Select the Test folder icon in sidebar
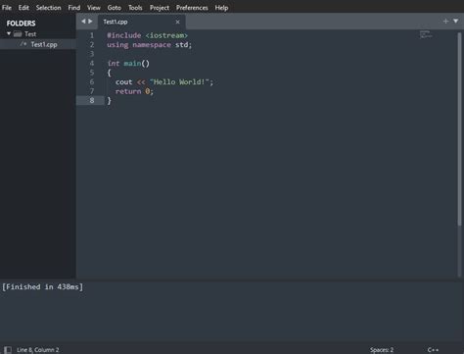 click(x=18, y=34)
